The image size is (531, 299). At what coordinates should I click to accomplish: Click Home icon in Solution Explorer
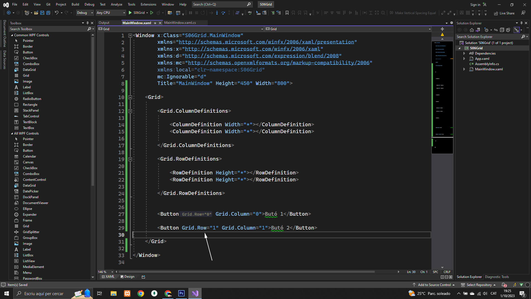pyautogui.click(x=472, y=30)
